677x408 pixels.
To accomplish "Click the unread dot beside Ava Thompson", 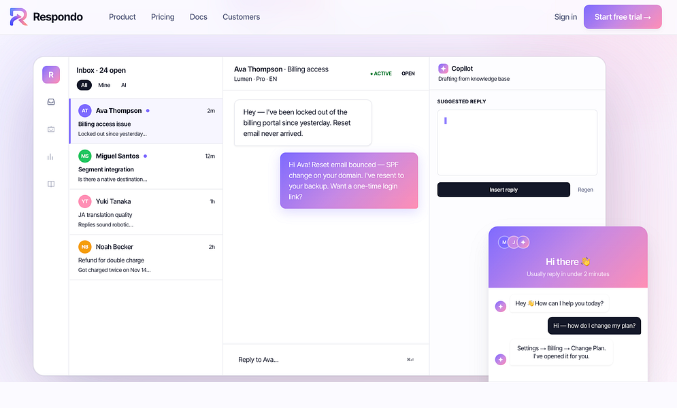I will tap(148, 111).
